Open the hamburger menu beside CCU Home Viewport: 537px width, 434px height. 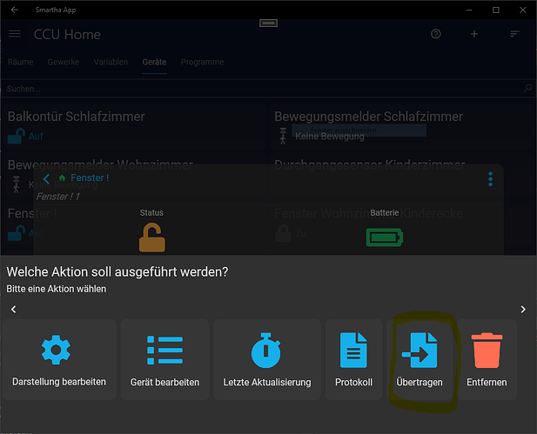tap(15, 34)
